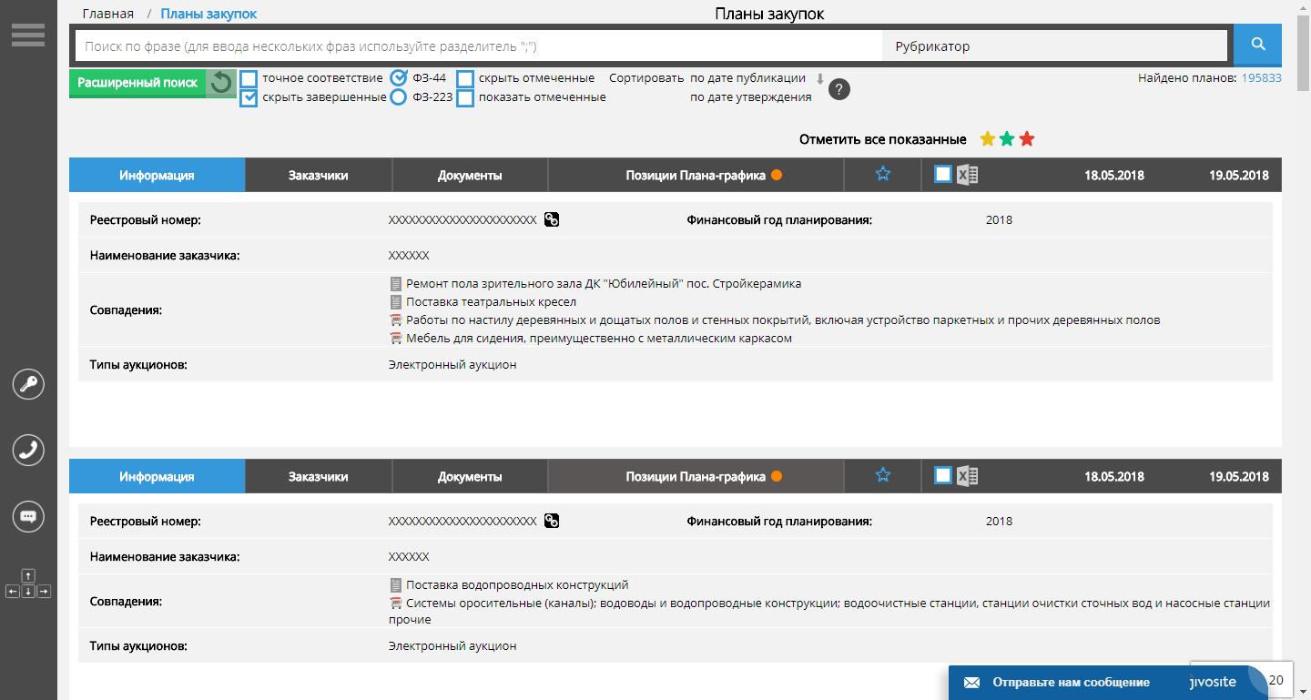The image size is (1311, 700).
Task: Open the hamburger sidebar menu
Action: pos(28,35)
